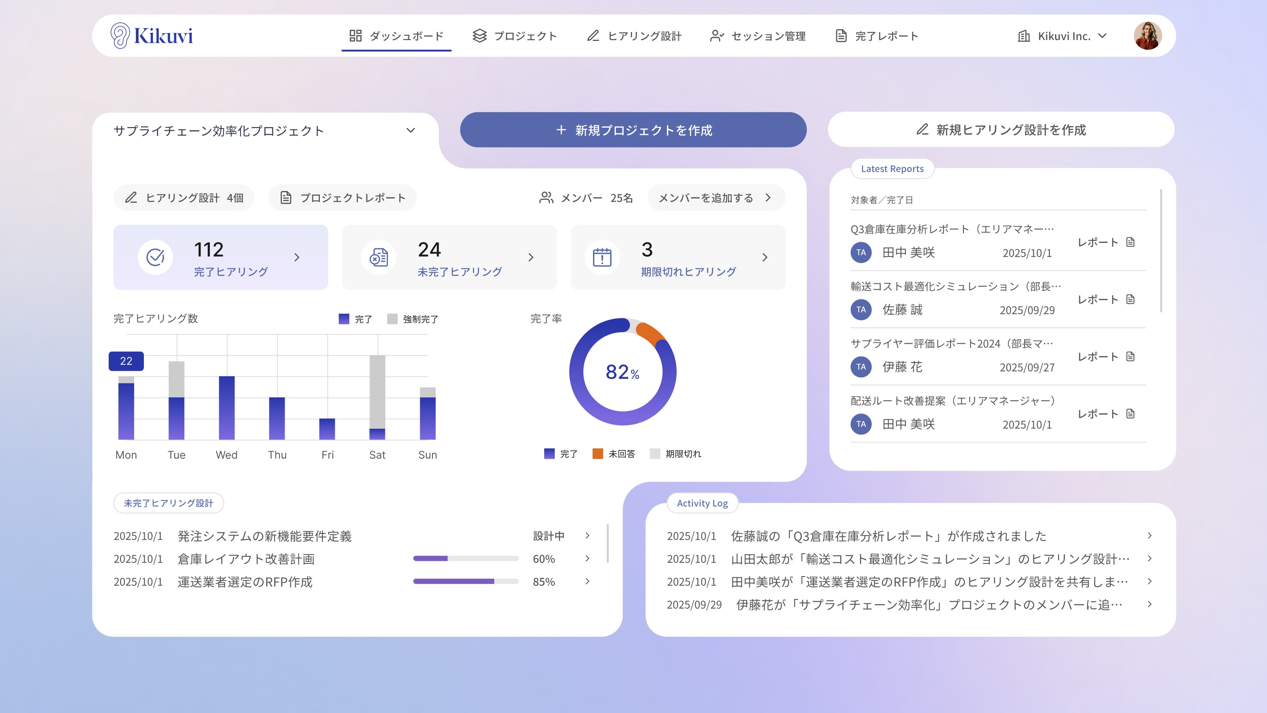The width and height of the screenshot is (1267, 713).
Task: Click the 完了 legend swatch in bar chart
Action: coord(344,319)
